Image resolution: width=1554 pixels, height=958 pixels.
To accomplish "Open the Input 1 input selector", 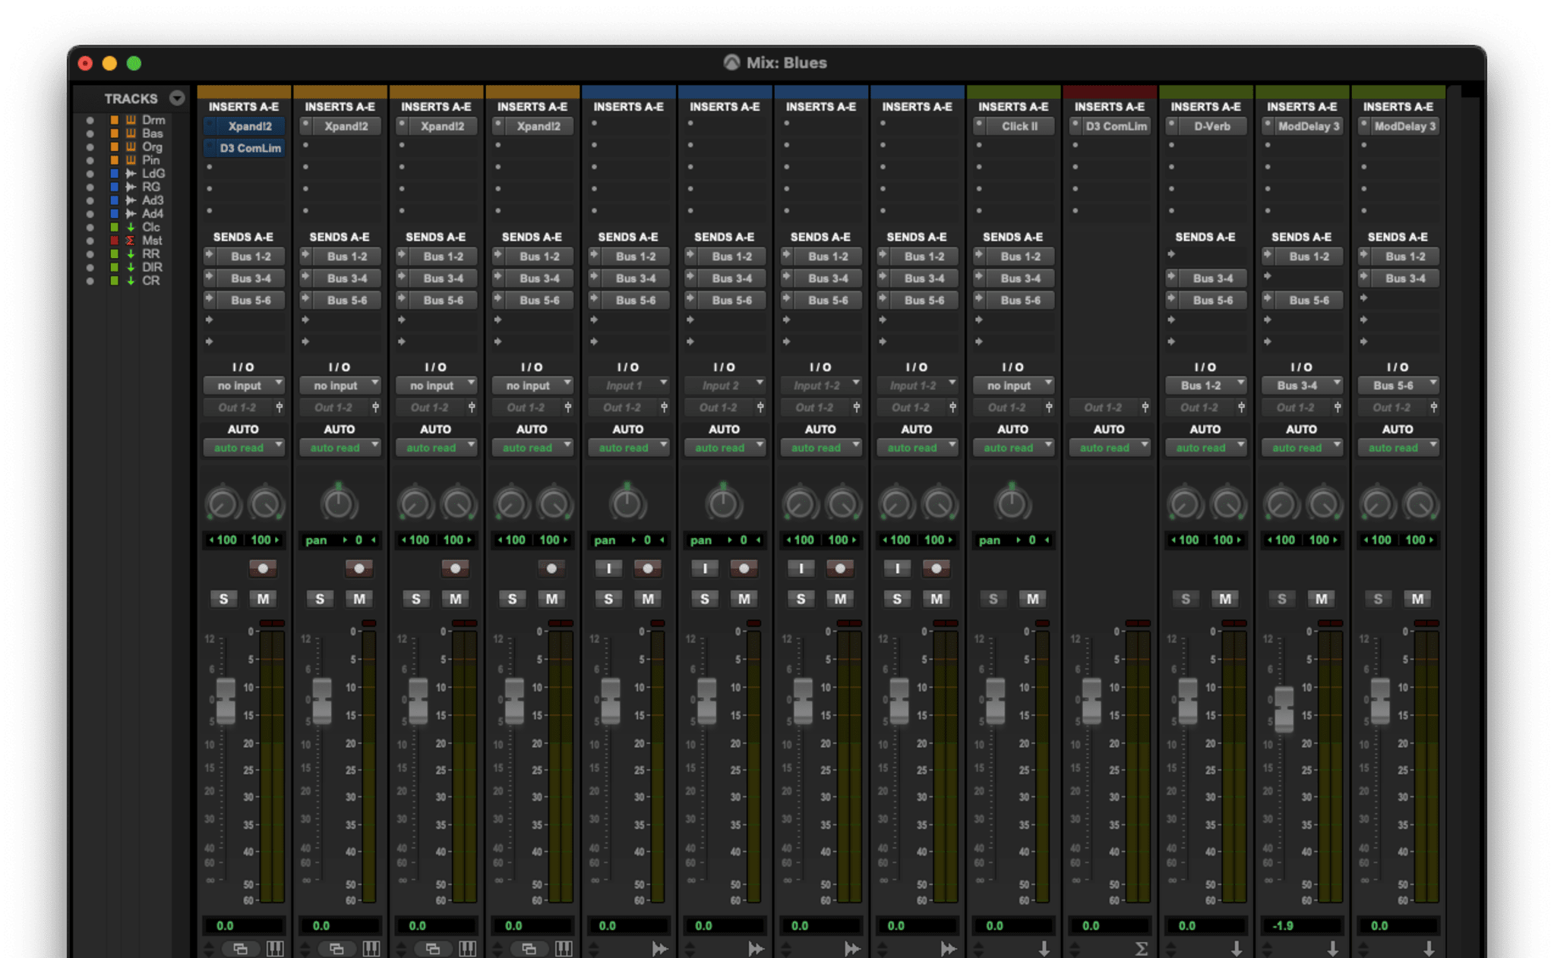I will [628, 386].
